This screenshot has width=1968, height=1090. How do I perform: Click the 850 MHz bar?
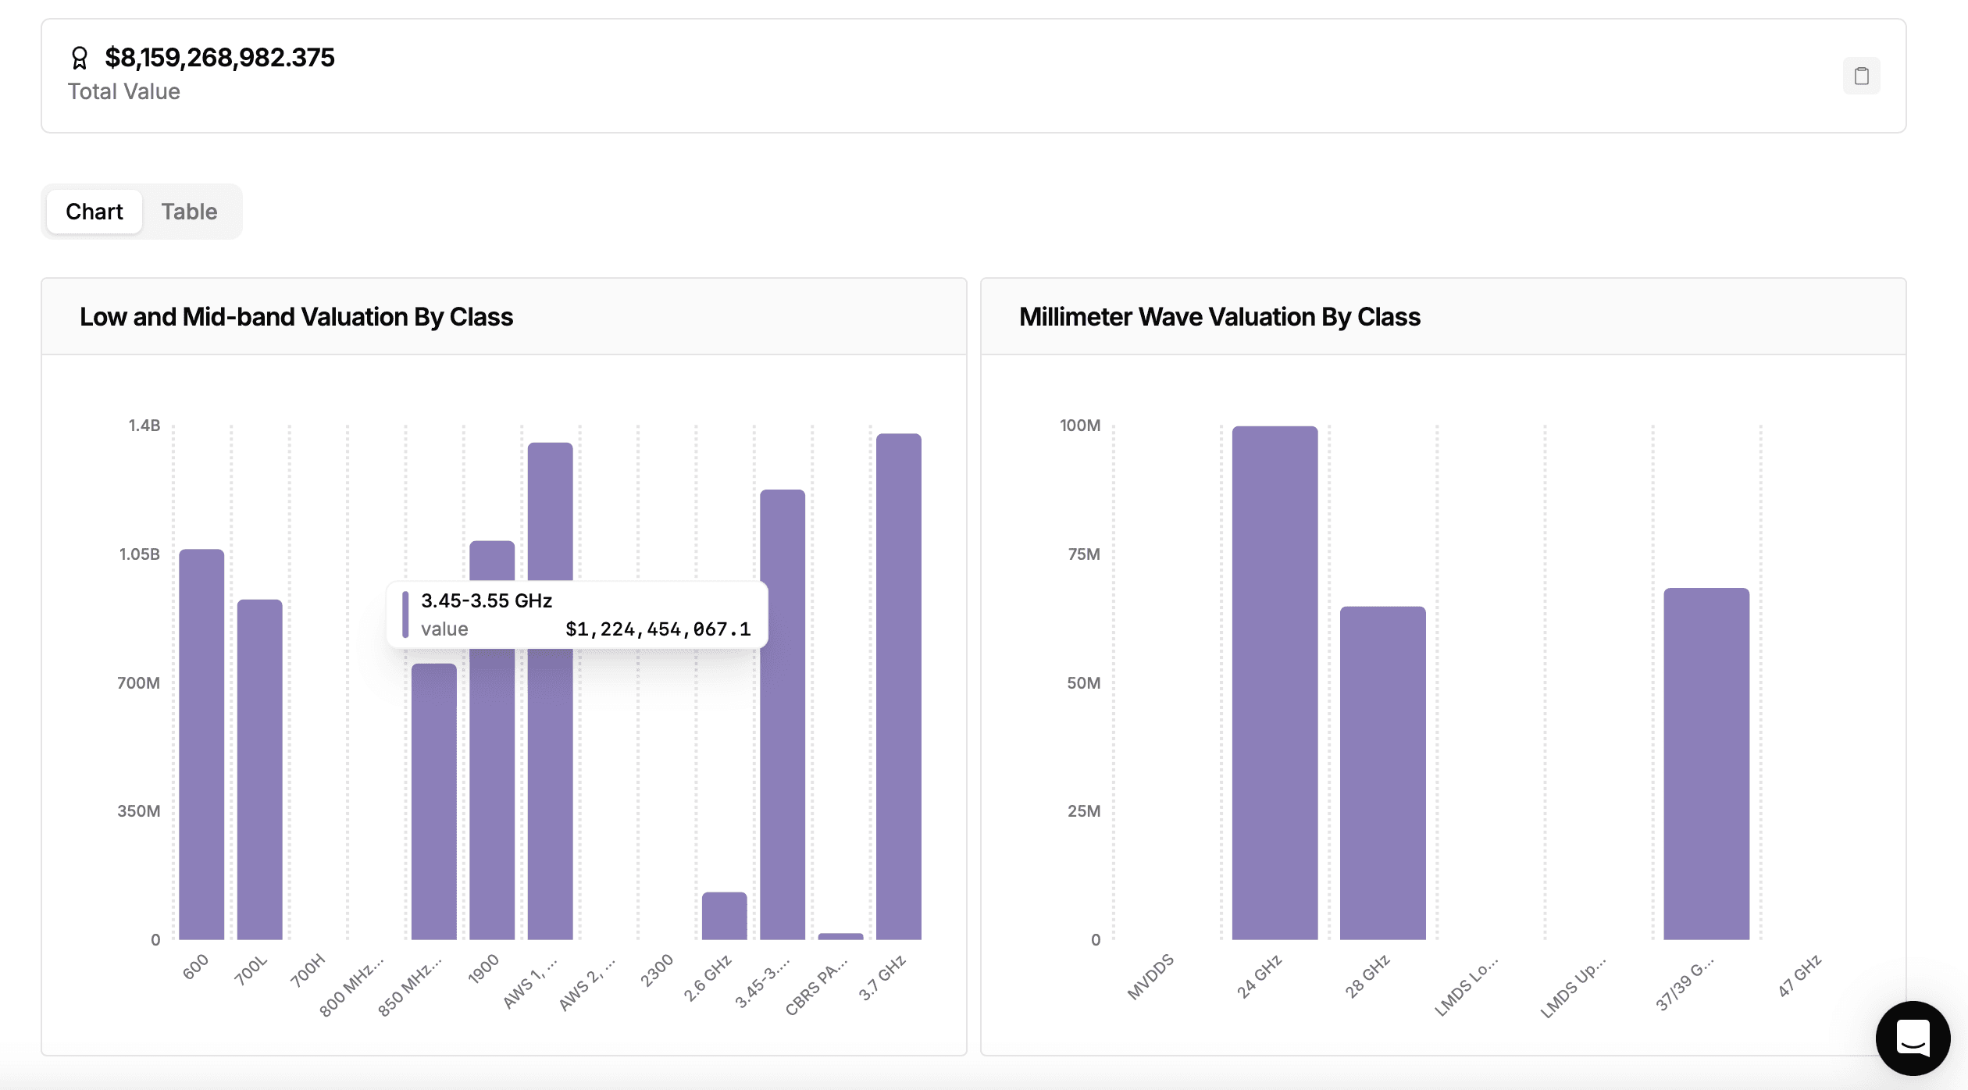[x=433, y=800]
